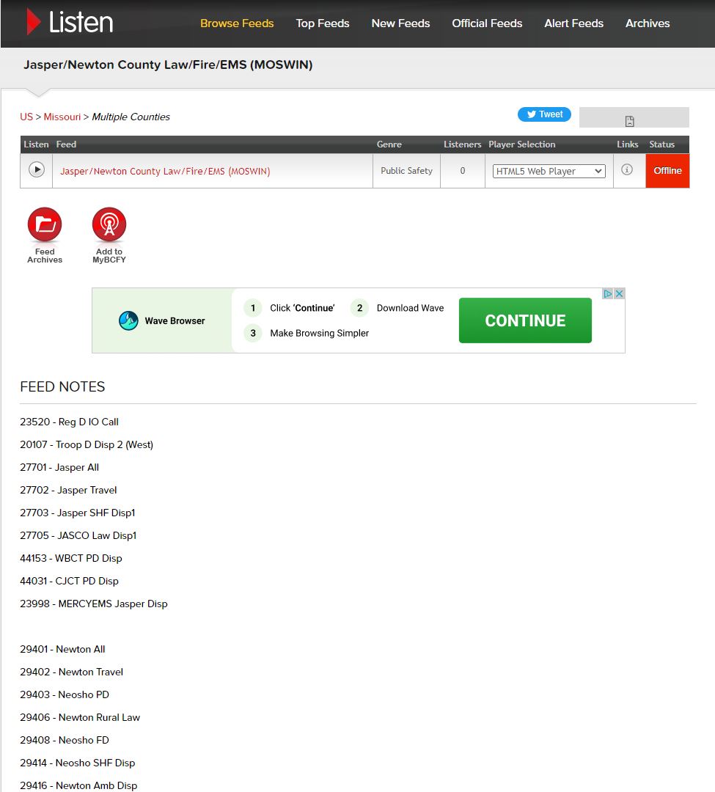The image size is (715, 792).
Task: Open the Missouri breadcrumb link
Action: [62, 117]
